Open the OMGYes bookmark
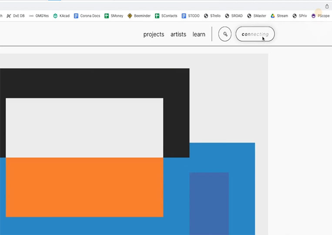 coord(39,16)
